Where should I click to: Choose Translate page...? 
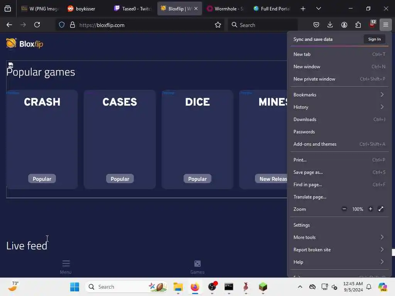point(339,197)
